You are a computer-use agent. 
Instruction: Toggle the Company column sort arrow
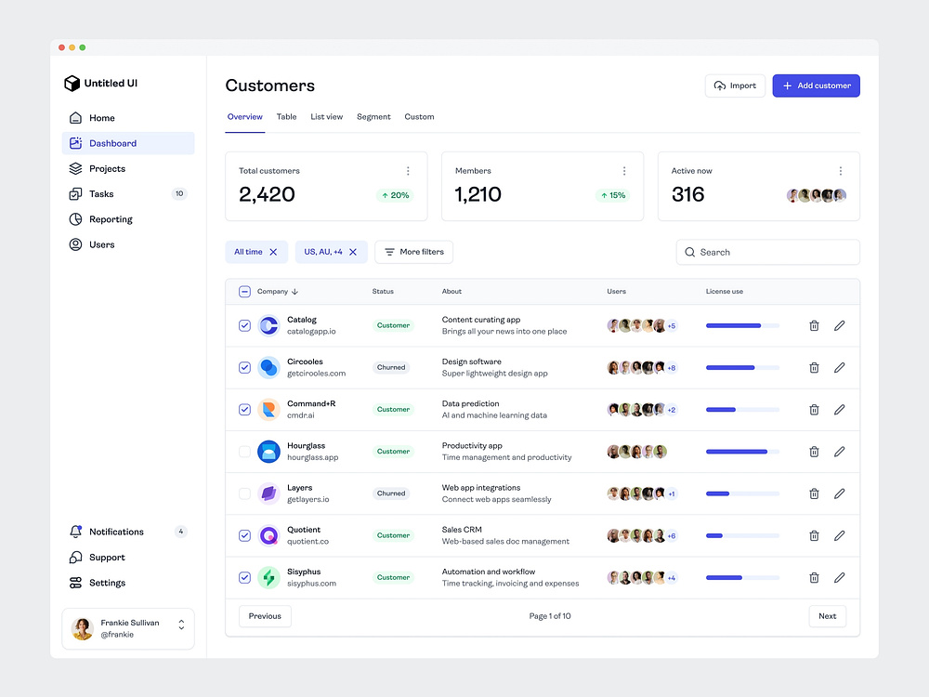click(295, 291)
